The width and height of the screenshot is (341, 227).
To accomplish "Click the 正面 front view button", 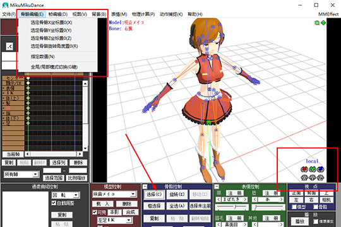I will click(x=296, y=193).
